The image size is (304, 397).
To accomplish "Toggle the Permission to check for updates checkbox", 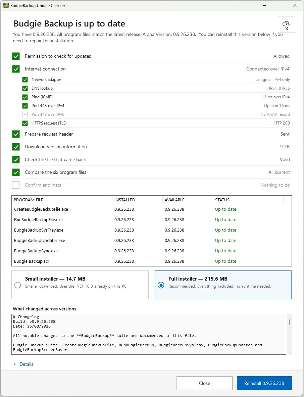I will click(x=16, y=56).
